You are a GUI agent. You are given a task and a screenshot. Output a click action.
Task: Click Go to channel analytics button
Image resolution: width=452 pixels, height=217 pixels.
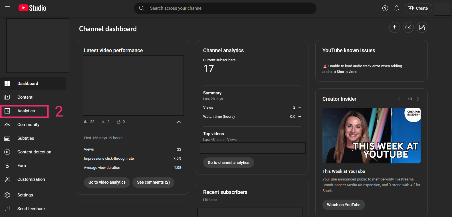(x=228, y=163)
